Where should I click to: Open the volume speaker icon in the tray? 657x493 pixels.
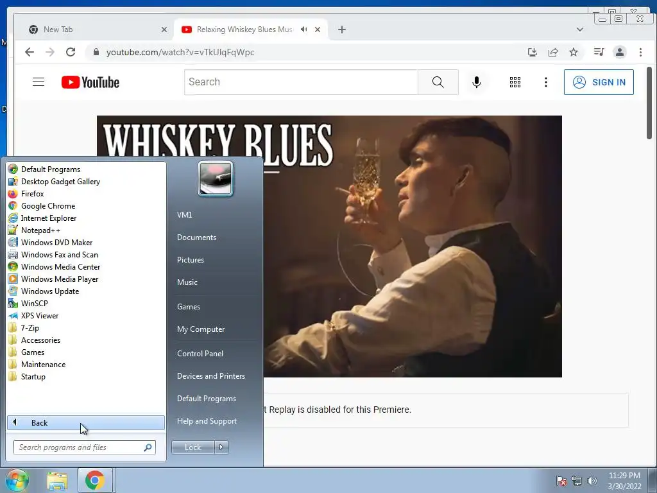pos(592,481)
